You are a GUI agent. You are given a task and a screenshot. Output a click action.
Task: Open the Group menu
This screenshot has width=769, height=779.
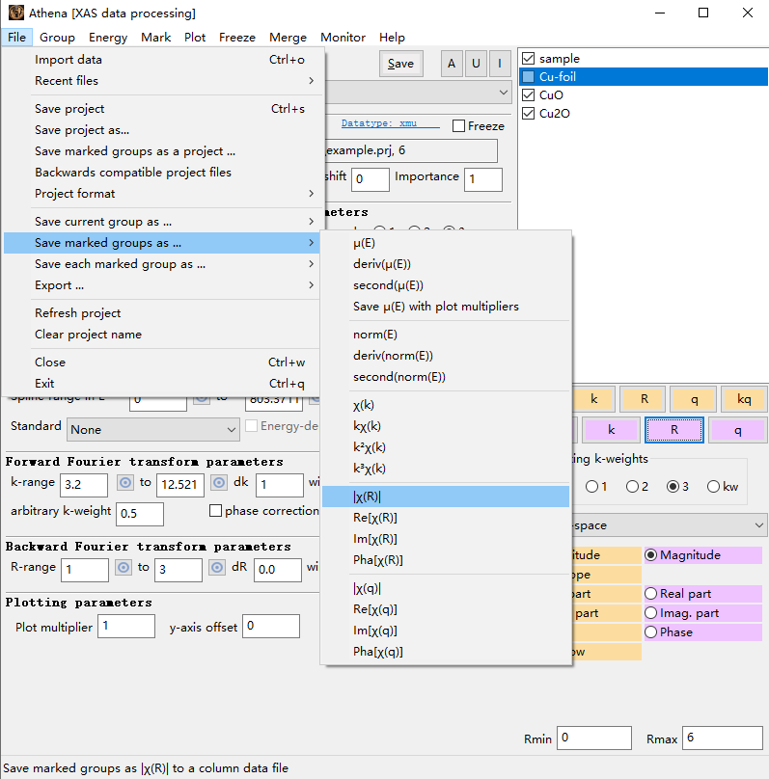pyautogui.click(x=57, y=38)
